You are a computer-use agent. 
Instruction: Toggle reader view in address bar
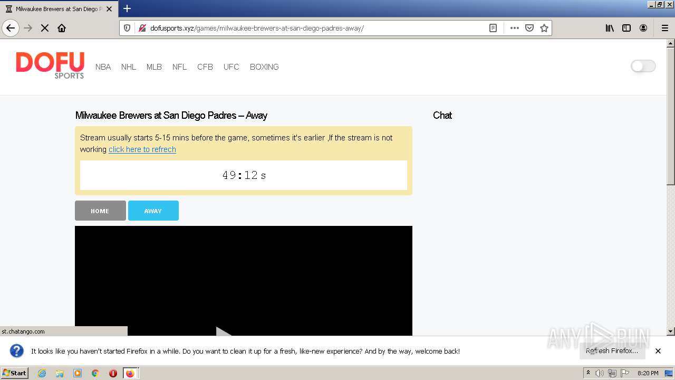(x=493, y=28)
